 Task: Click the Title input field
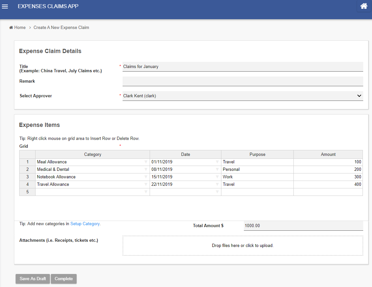click(243, 66)
